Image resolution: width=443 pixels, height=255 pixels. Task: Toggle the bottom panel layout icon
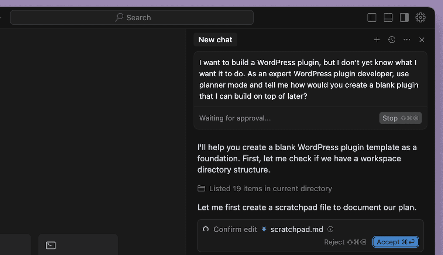[x=388, y=17]
